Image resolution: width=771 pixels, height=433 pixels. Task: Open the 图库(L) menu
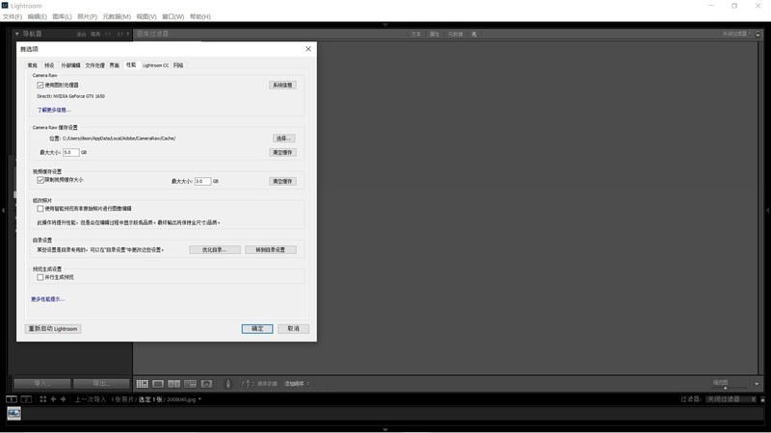point(62,16)
